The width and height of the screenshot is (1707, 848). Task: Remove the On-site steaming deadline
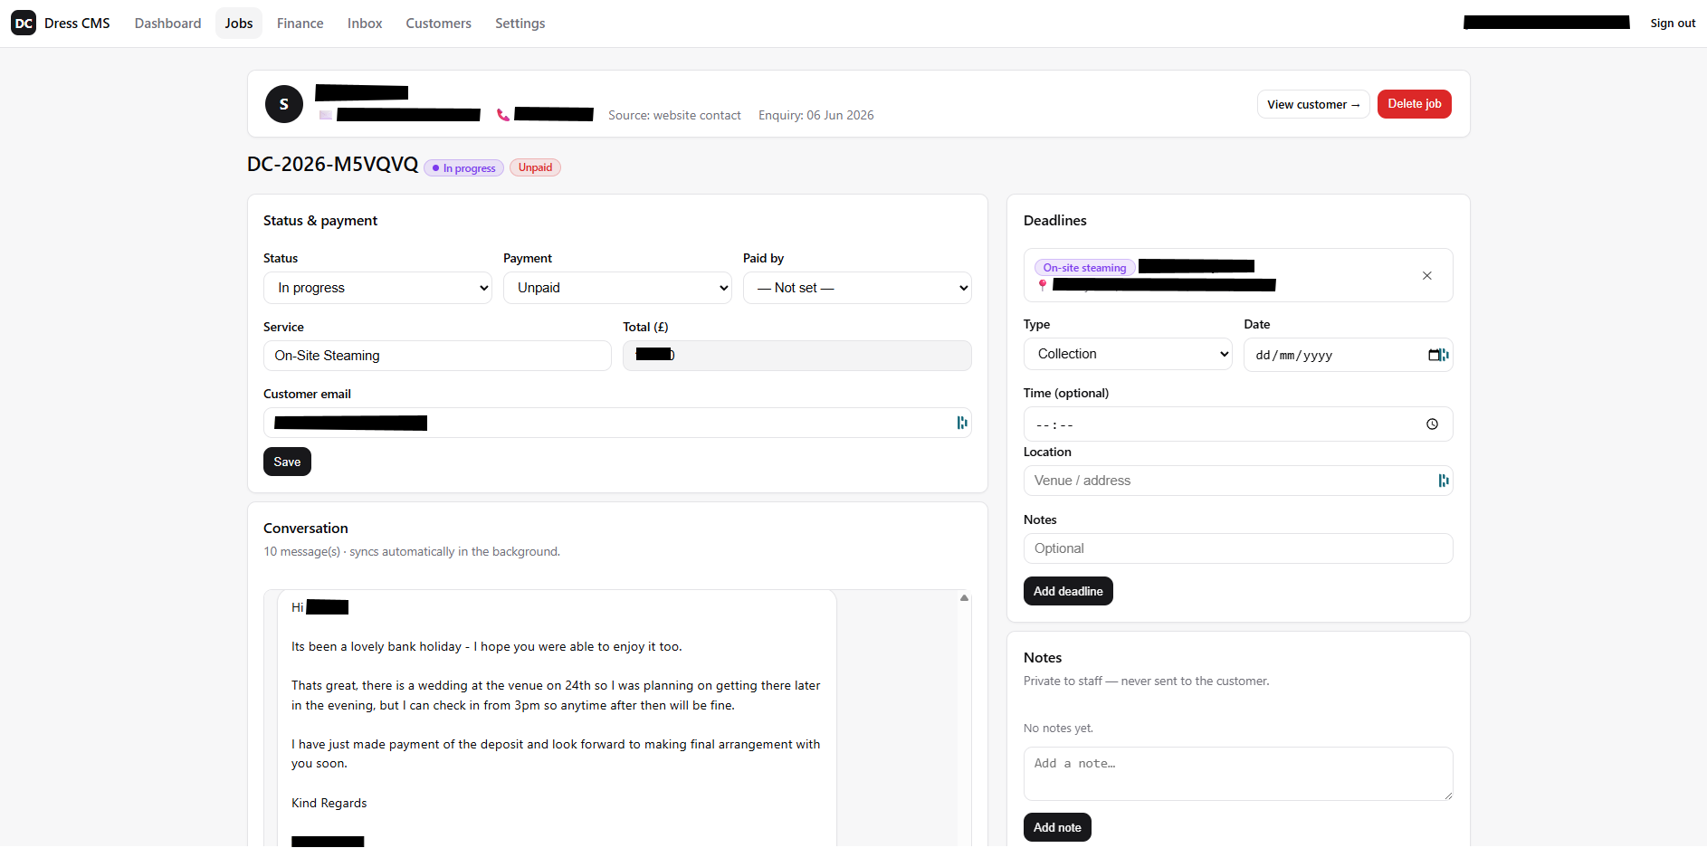point(1427,276)
